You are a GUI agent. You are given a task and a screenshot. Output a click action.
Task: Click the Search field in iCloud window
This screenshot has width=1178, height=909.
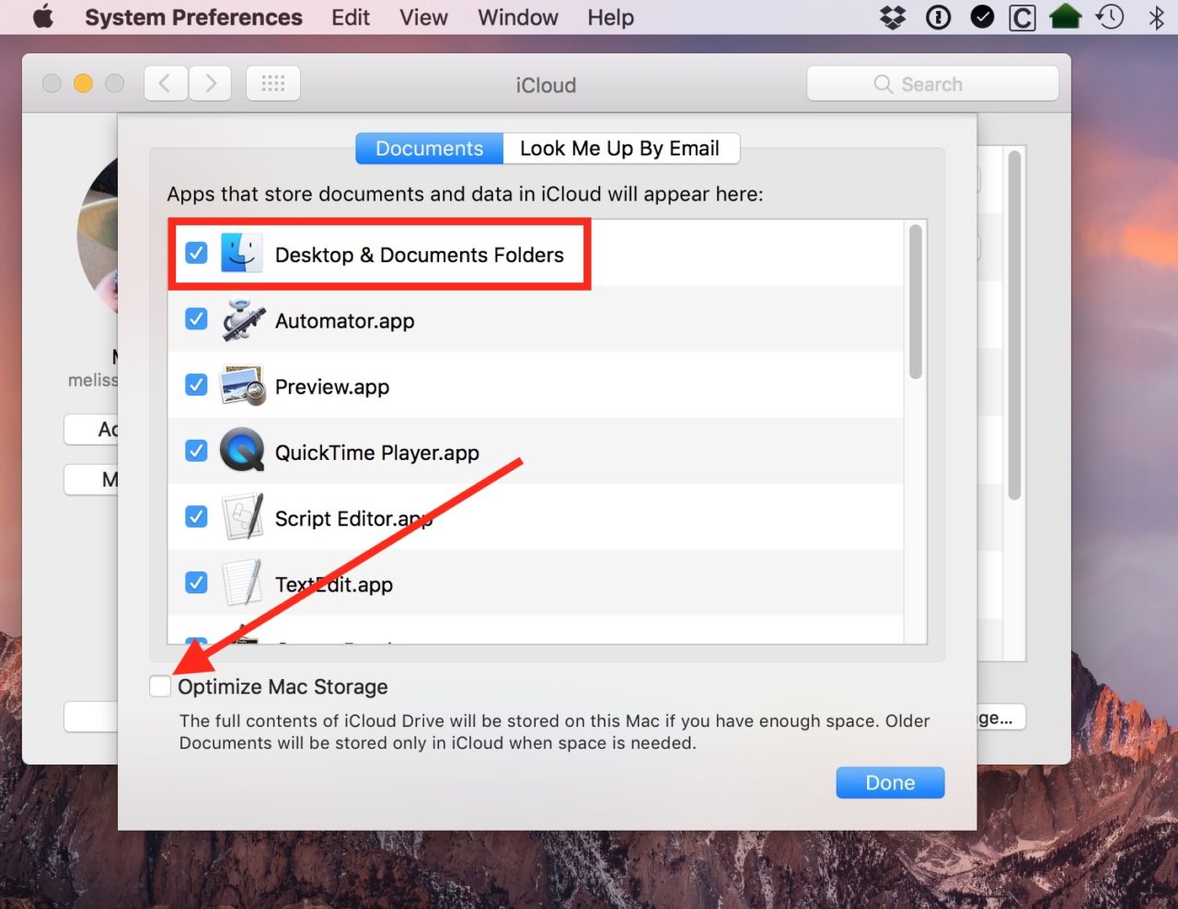(932, 84)
